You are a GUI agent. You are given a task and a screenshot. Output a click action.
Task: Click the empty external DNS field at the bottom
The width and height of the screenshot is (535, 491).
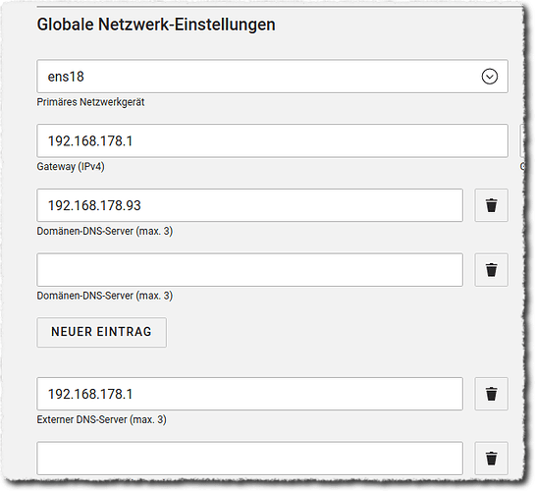tap(249, 459)
